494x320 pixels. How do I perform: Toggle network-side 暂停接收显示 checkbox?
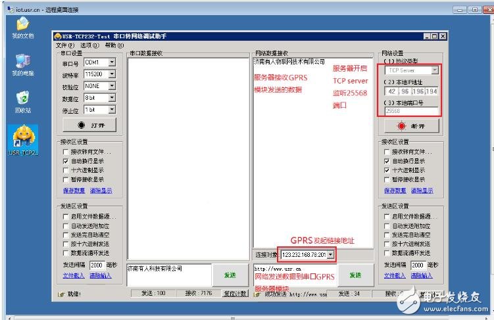[387, 179]
